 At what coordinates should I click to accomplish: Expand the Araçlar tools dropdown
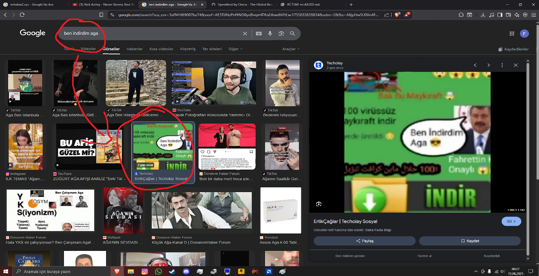tap(291, 49)
